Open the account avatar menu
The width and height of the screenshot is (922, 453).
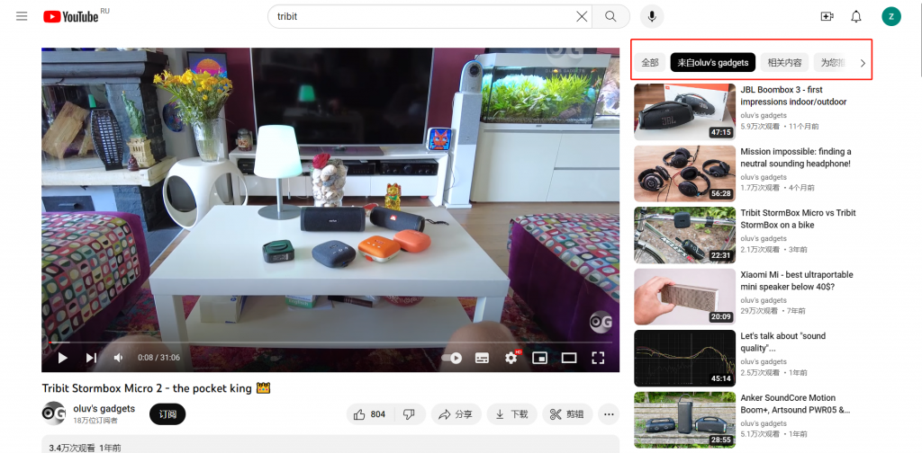890,16
